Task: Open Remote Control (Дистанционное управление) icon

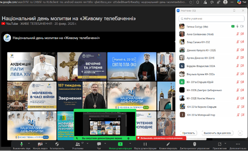Action: (195, 144)
